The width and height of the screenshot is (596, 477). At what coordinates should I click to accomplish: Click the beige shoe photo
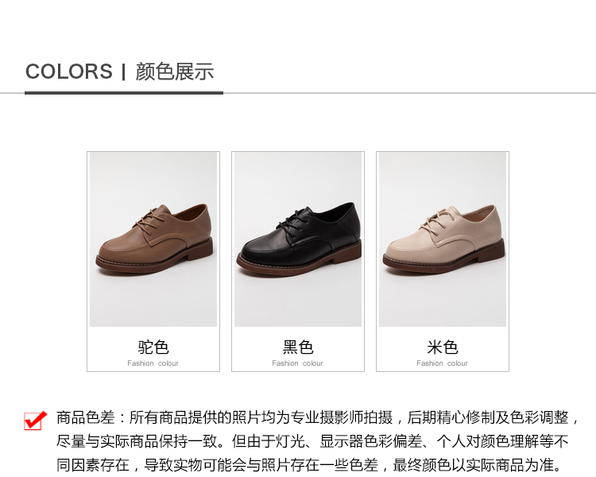(x=443, y=239)
